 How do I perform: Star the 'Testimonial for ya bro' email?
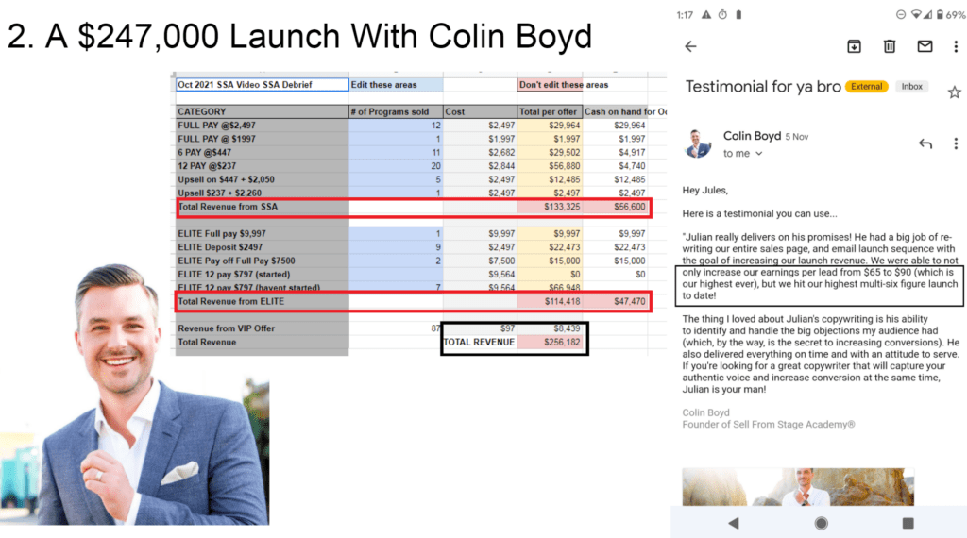click(954, 92)
